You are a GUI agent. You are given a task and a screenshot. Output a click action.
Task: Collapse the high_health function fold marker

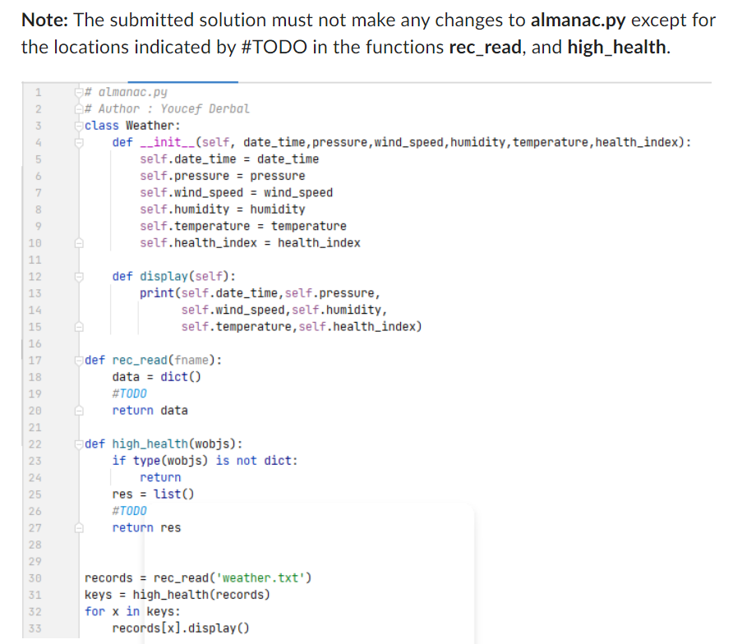tap(79, 444)
